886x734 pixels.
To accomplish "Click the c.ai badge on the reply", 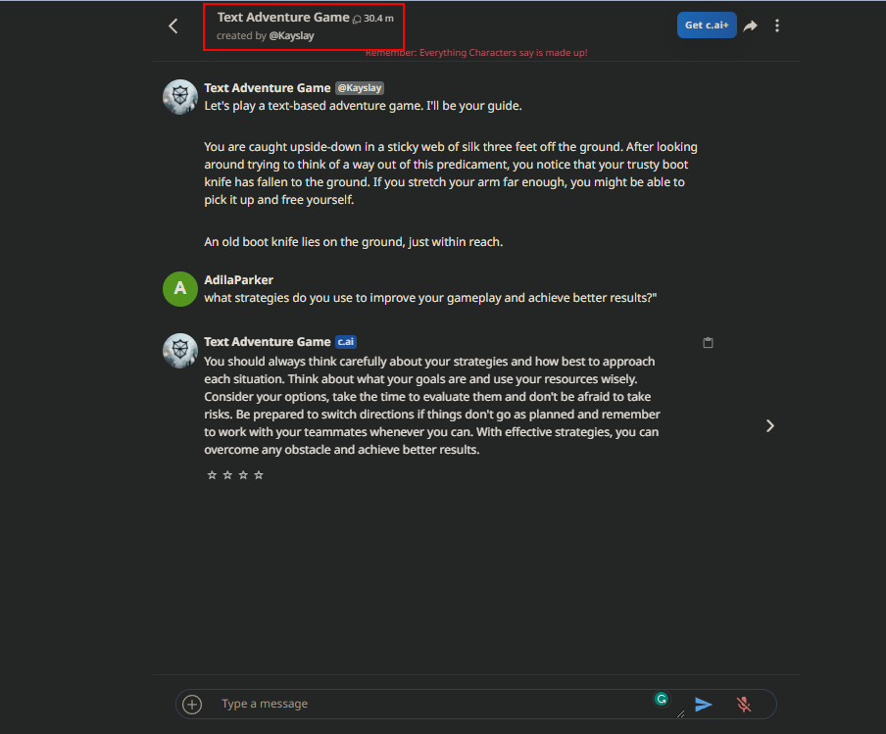I will 346,342.
